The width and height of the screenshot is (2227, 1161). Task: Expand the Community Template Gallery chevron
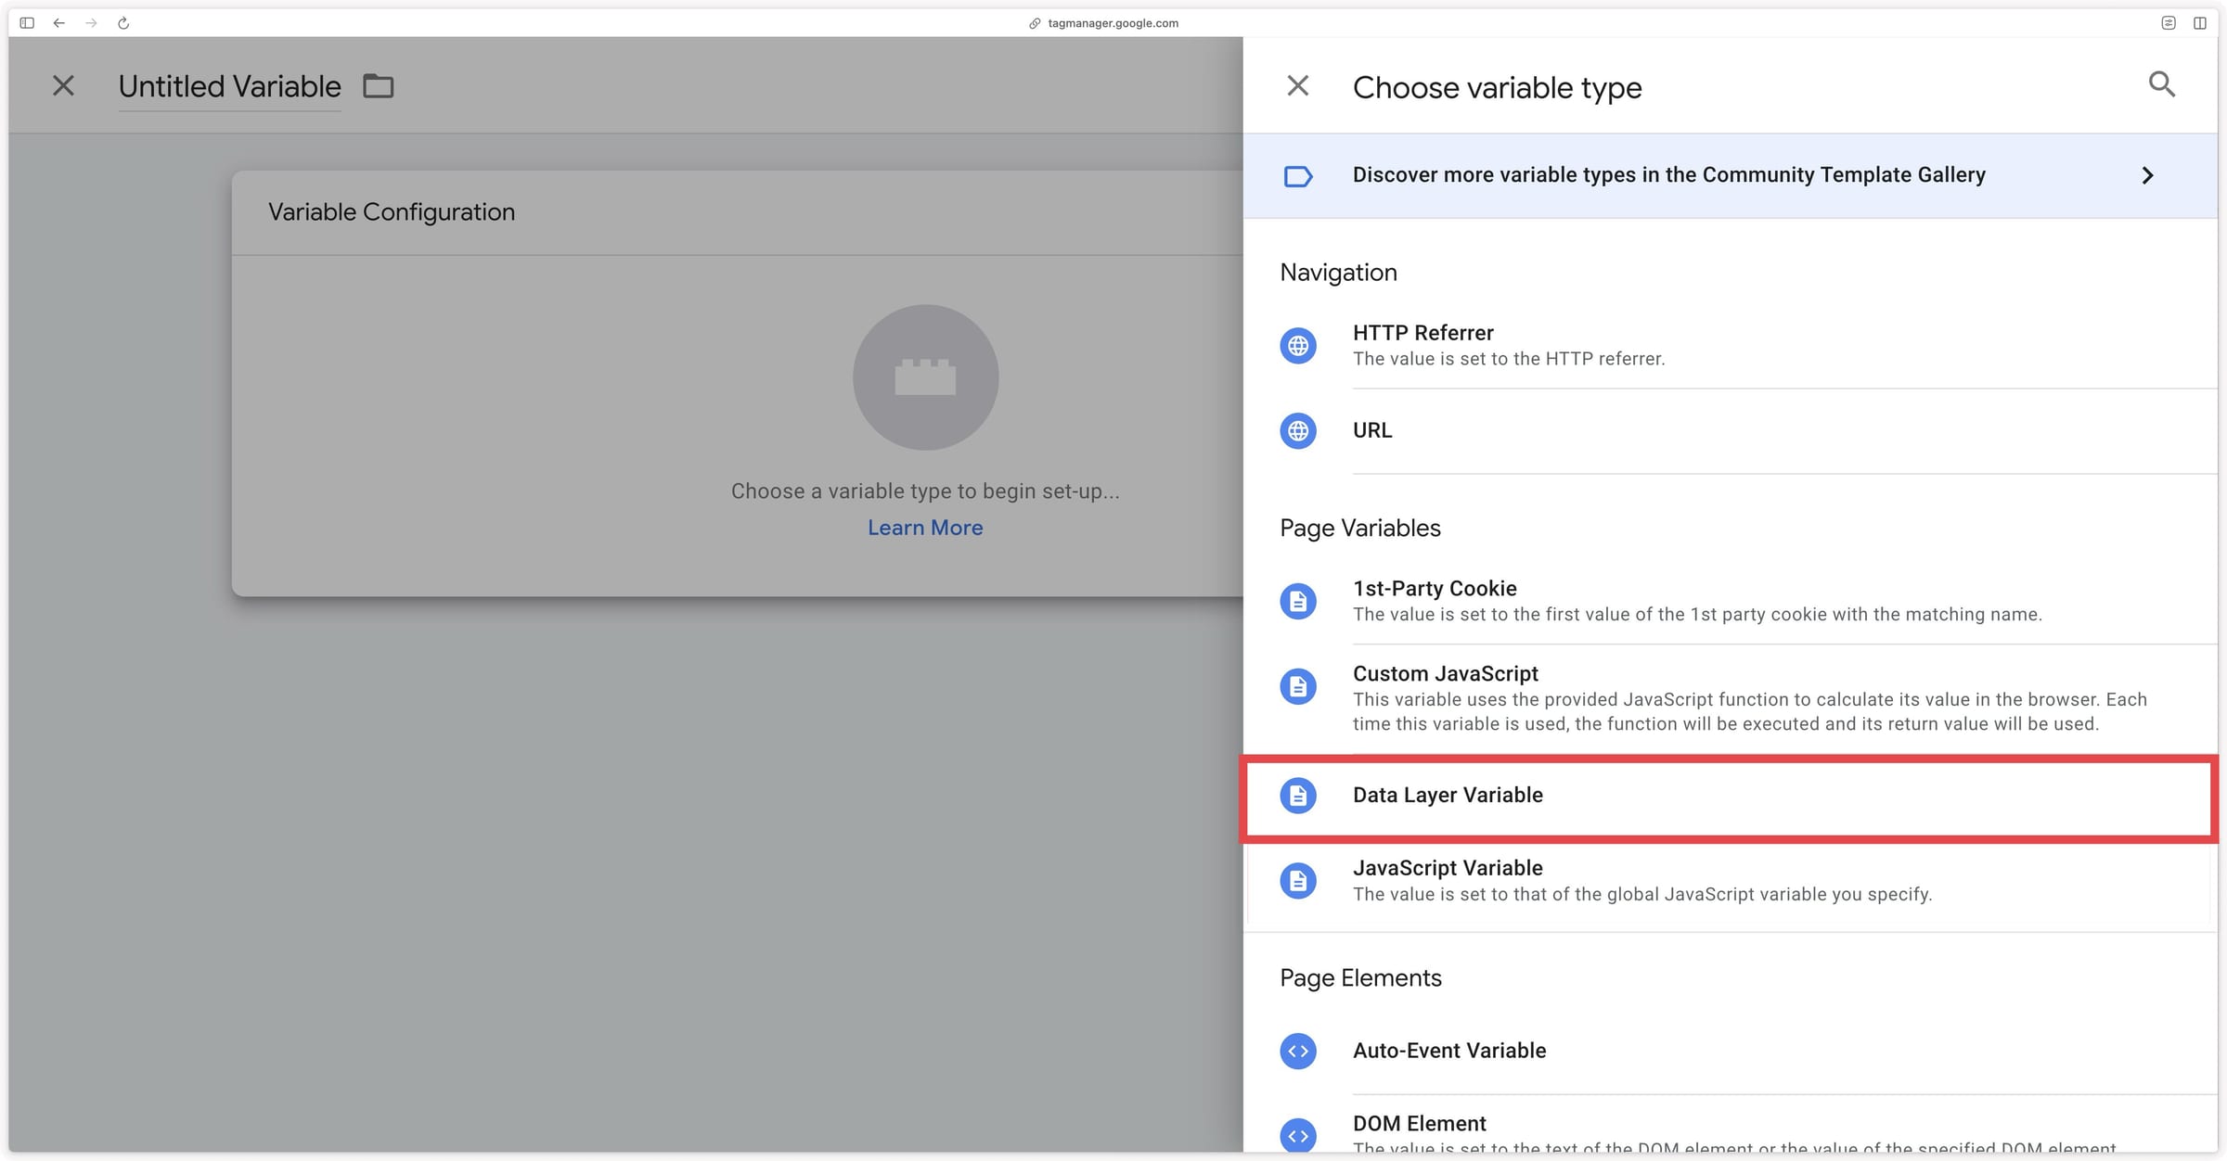click(x=2147, y=175)
